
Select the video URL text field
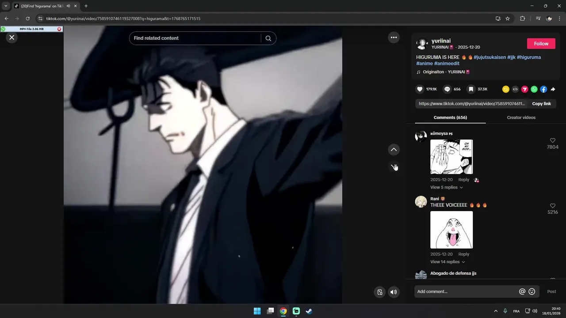pos(472,104)
